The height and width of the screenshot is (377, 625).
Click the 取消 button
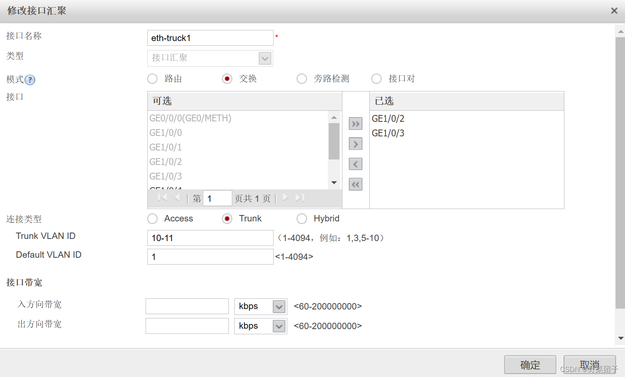point(590,365)
